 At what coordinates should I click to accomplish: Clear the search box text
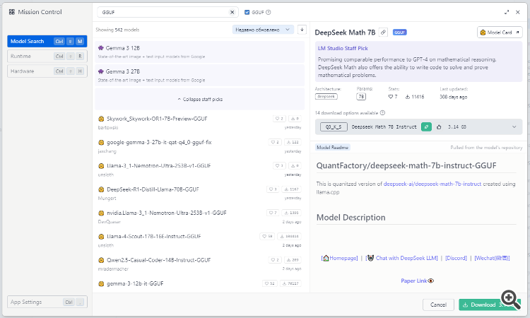coord(232,12)
